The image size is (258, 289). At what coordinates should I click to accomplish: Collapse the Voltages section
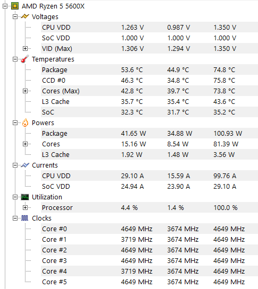coord(15,17)
